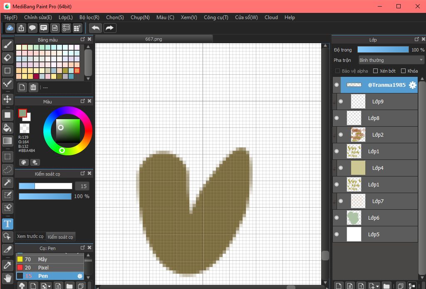Check the Bảo vệ alpha checkbox
Image resolution: width=426 pixels, height=289 pixels.
[337, 71]
